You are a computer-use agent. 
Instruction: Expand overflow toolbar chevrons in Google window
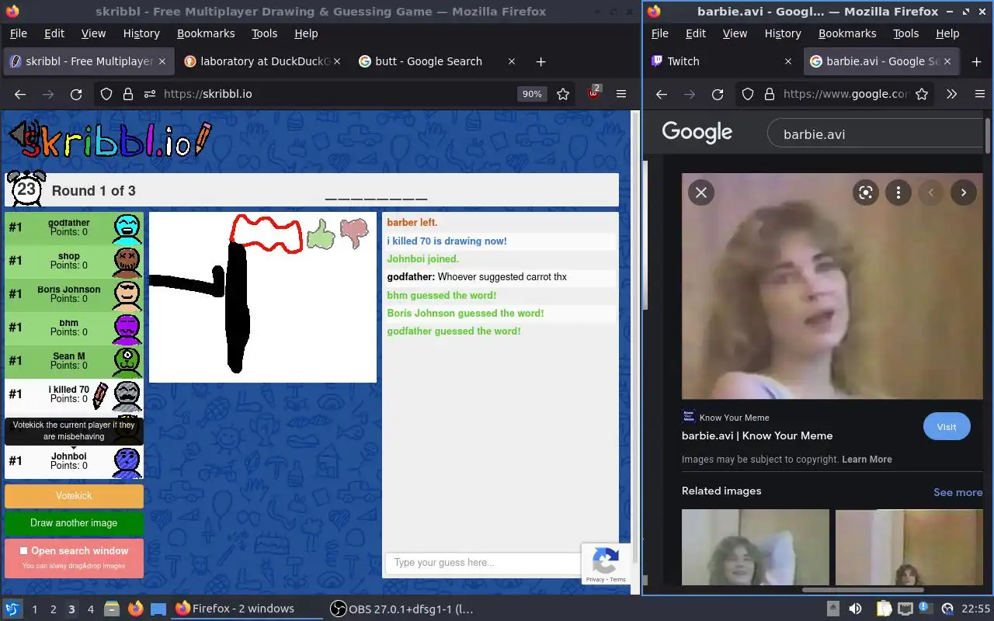coord(951,94)
